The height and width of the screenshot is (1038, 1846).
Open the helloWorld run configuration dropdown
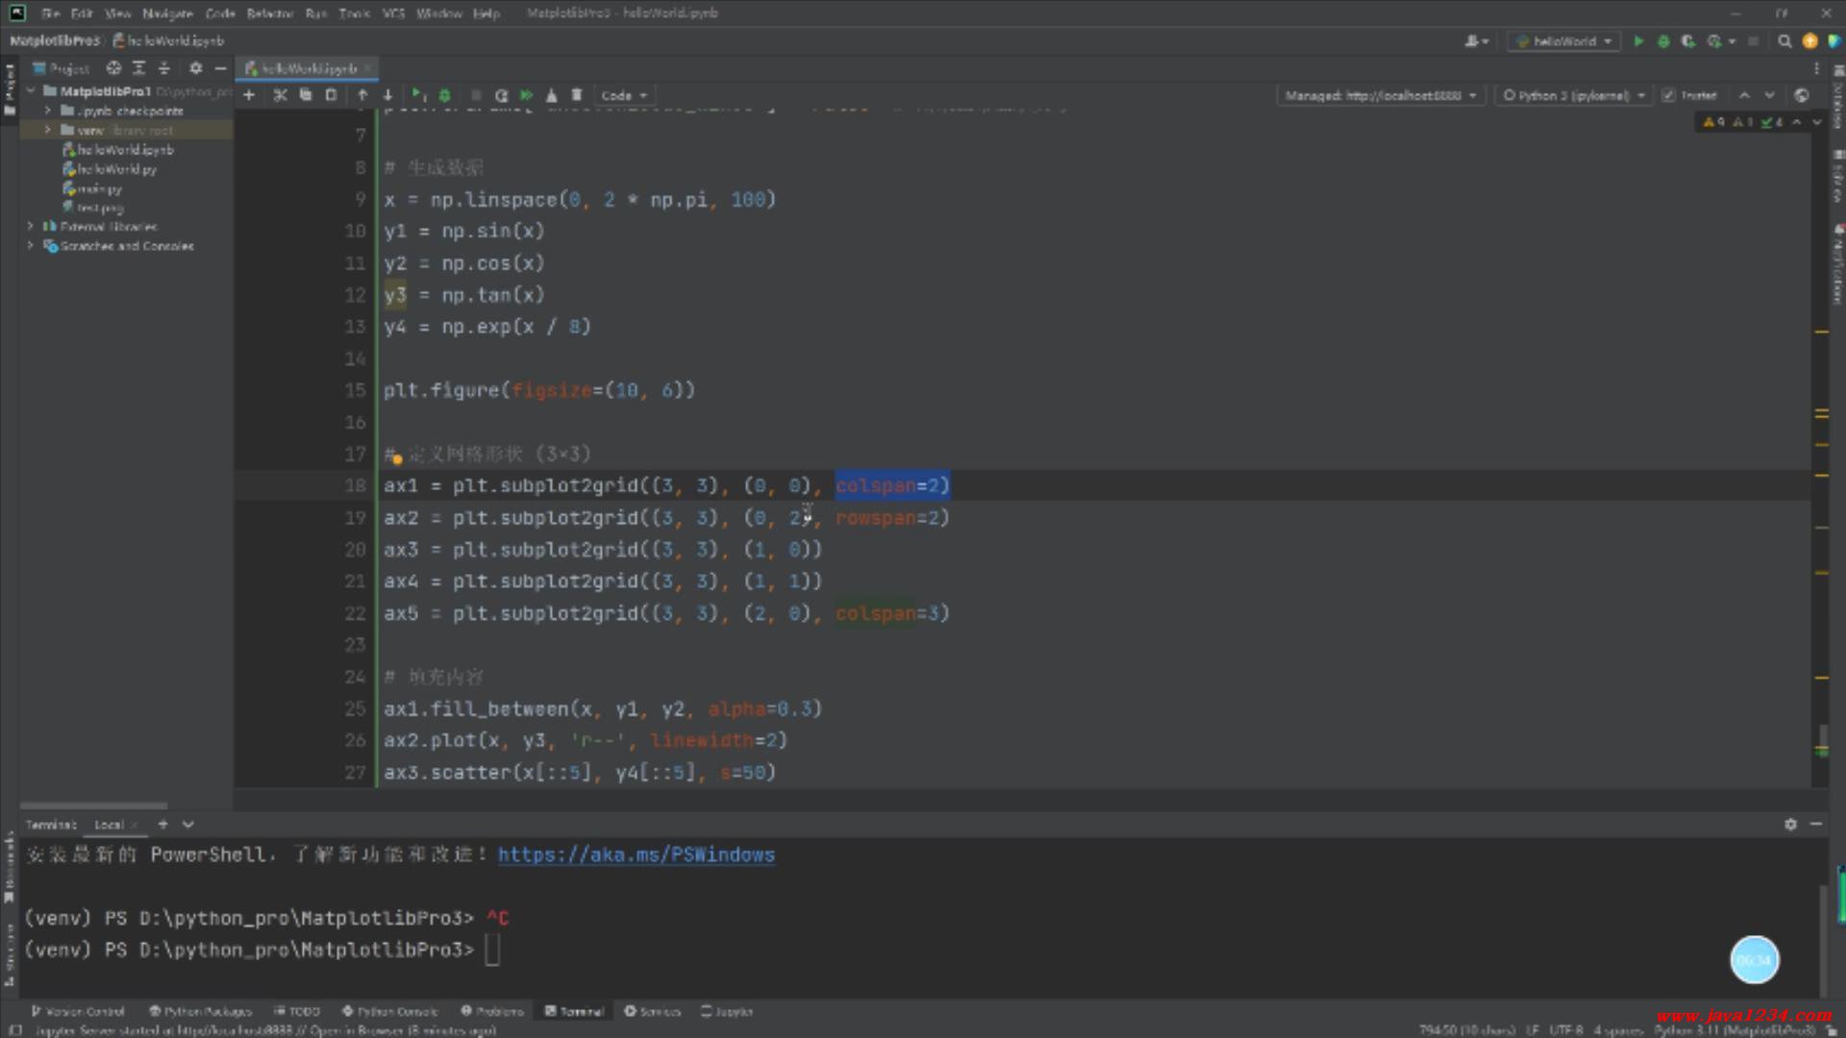tap(1563, 41)
